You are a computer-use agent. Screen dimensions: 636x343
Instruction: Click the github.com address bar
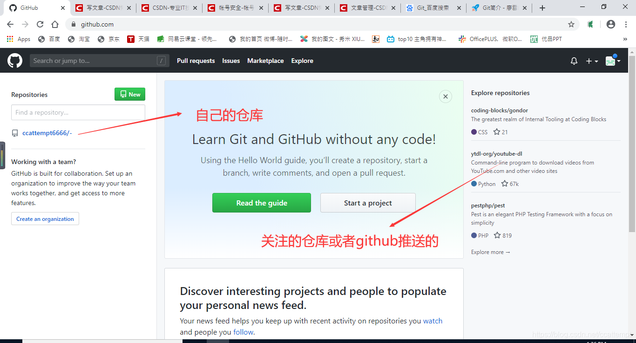click(x=321, y=24)
